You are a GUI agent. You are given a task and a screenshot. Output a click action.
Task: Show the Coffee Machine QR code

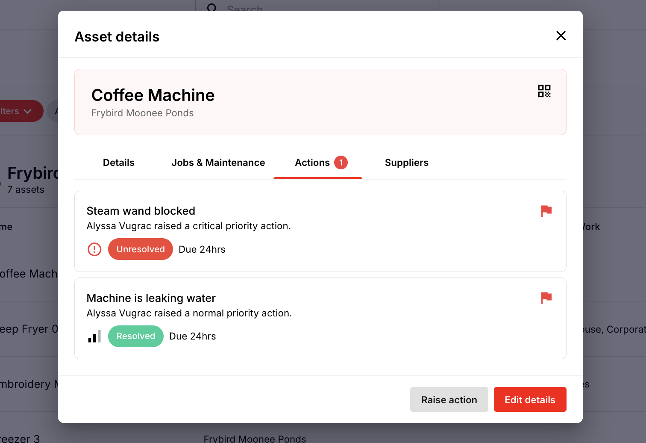(x=544, y=91)
